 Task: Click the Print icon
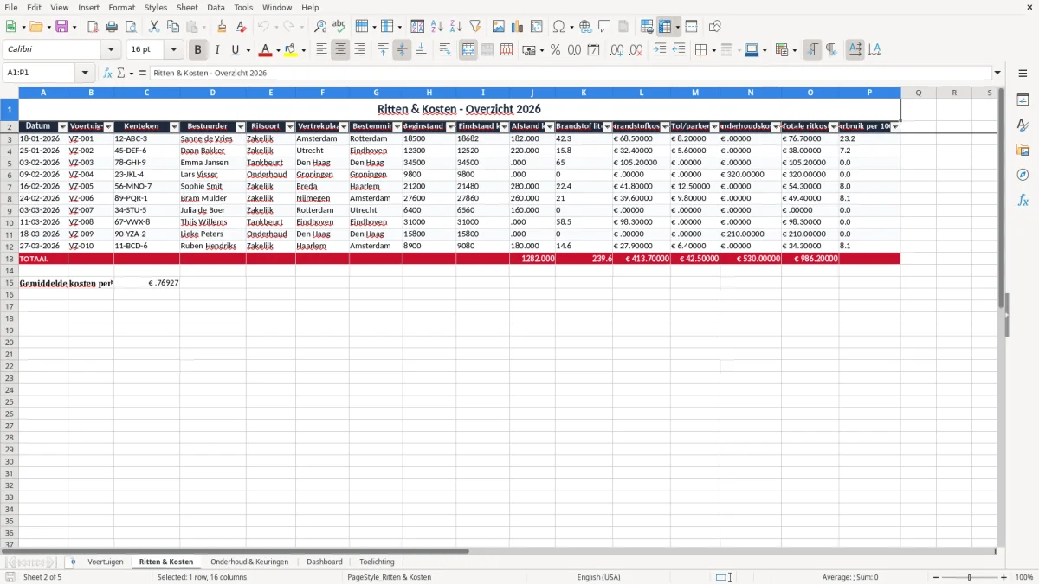(x=112, y=27)
